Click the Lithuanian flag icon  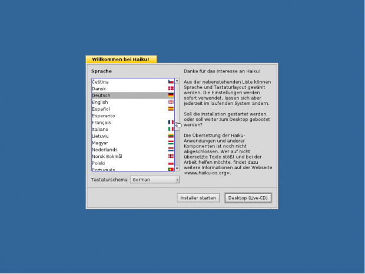point(171,136)
